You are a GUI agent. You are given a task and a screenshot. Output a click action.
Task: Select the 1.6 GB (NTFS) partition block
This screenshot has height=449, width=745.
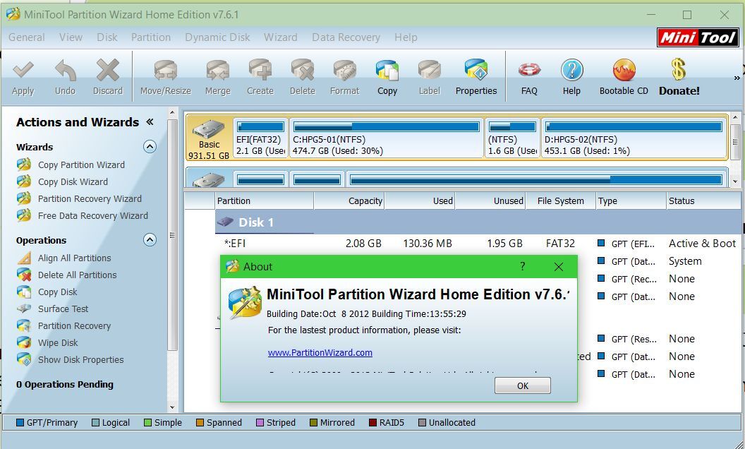pos(512,138)
